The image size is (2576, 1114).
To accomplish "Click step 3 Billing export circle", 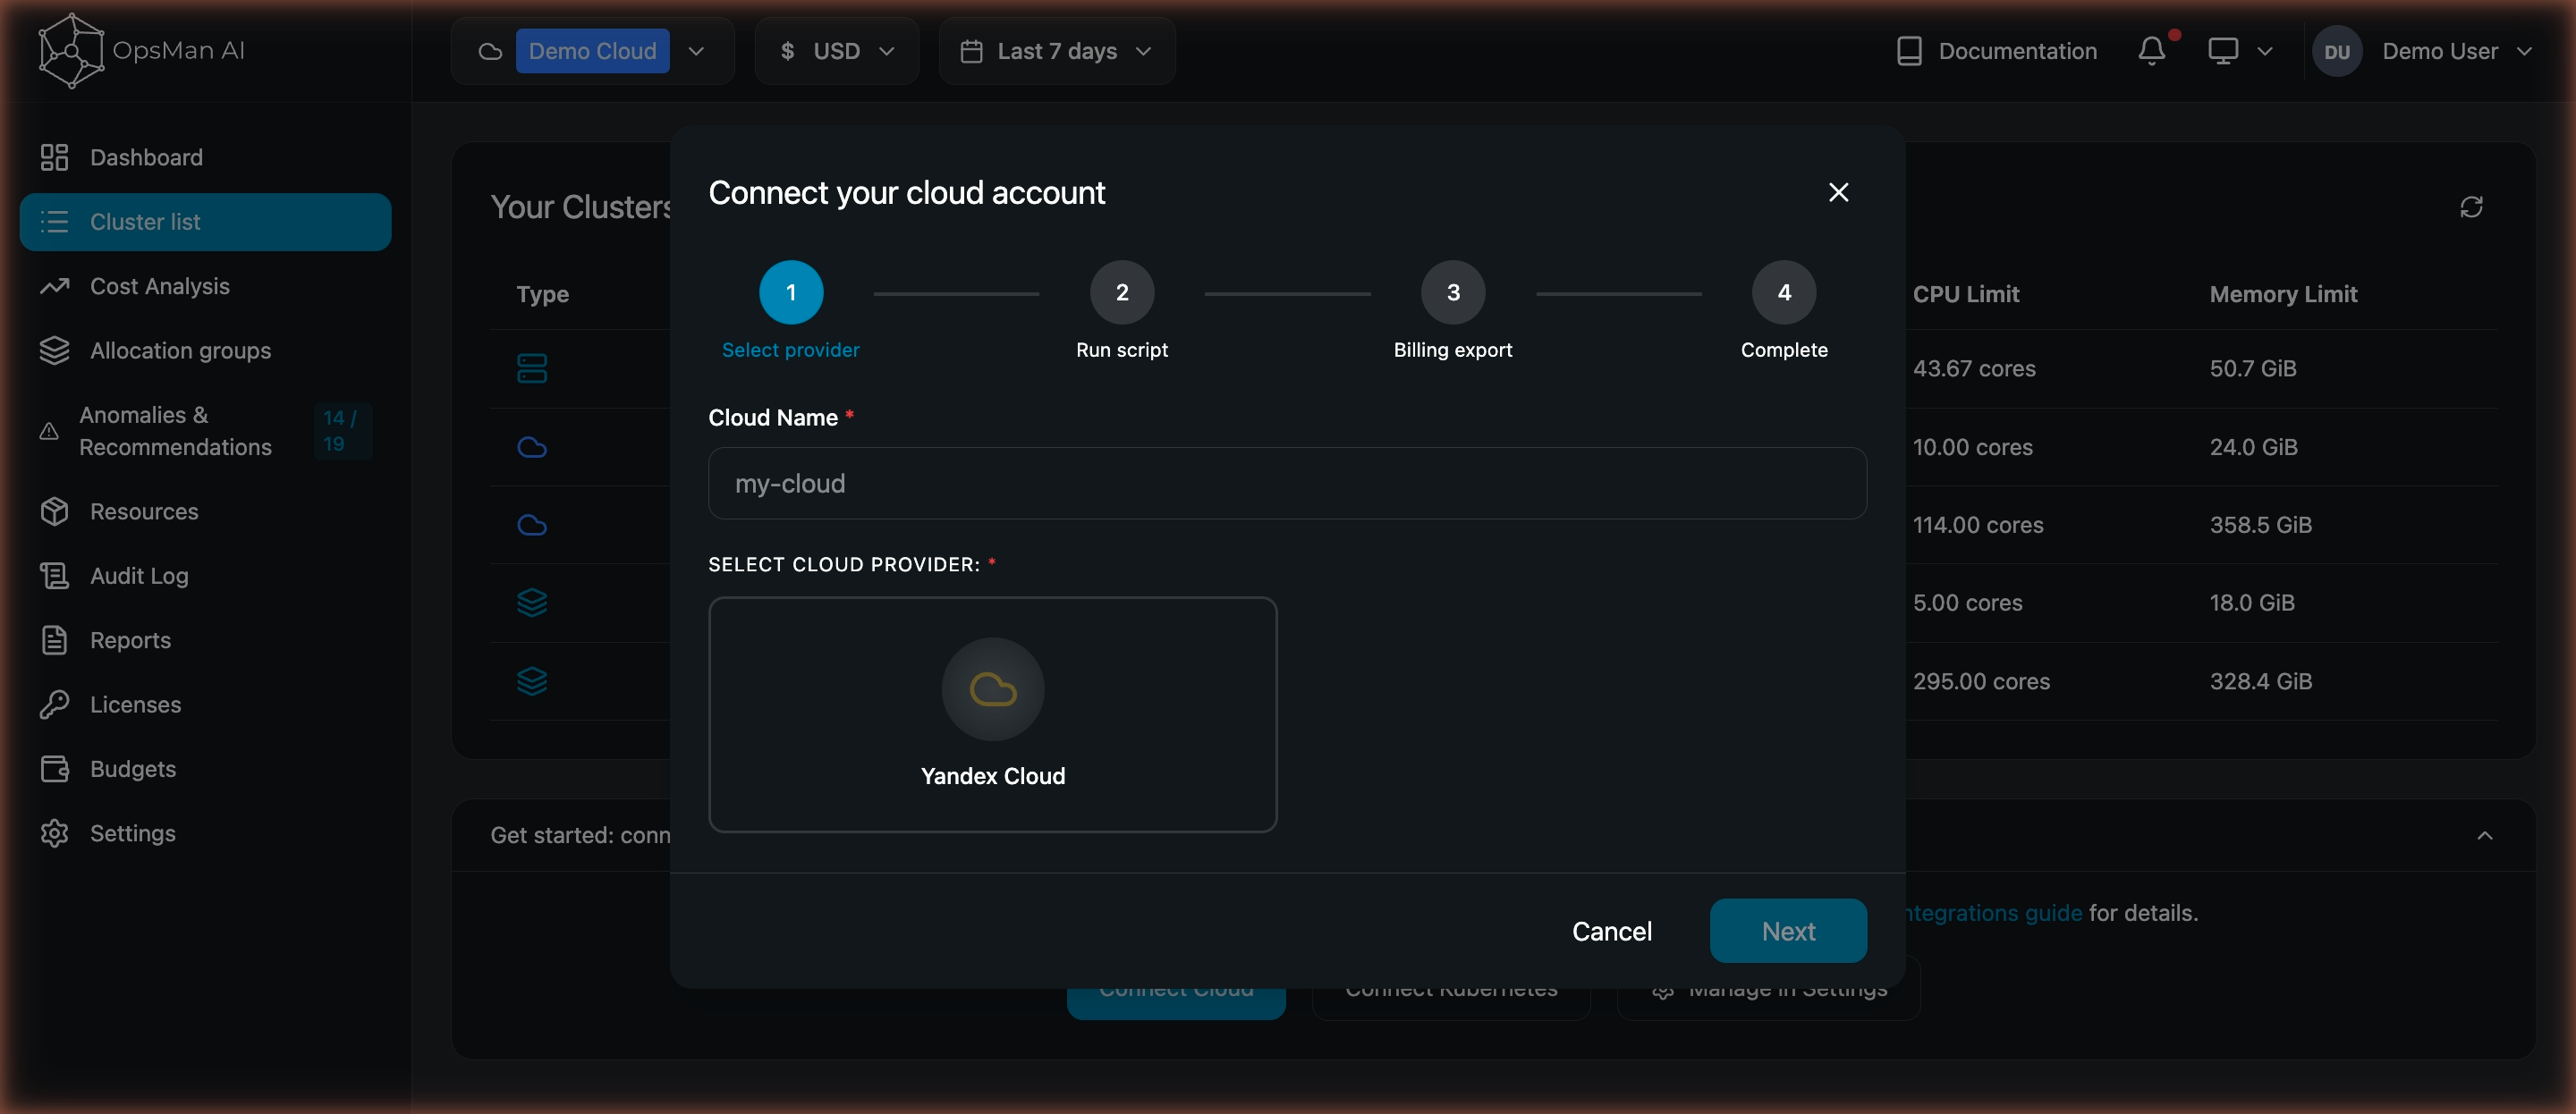I will point(1453,292).
